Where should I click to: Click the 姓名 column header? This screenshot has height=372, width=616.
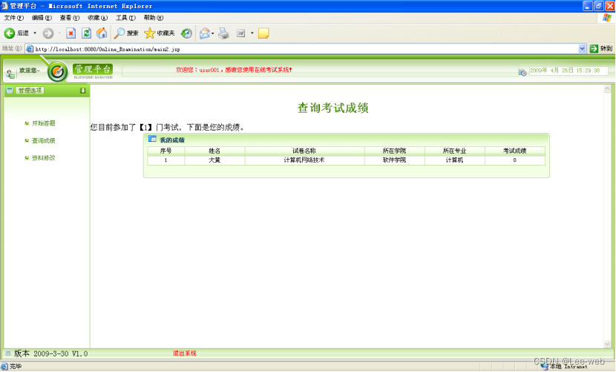click(214, 151)
